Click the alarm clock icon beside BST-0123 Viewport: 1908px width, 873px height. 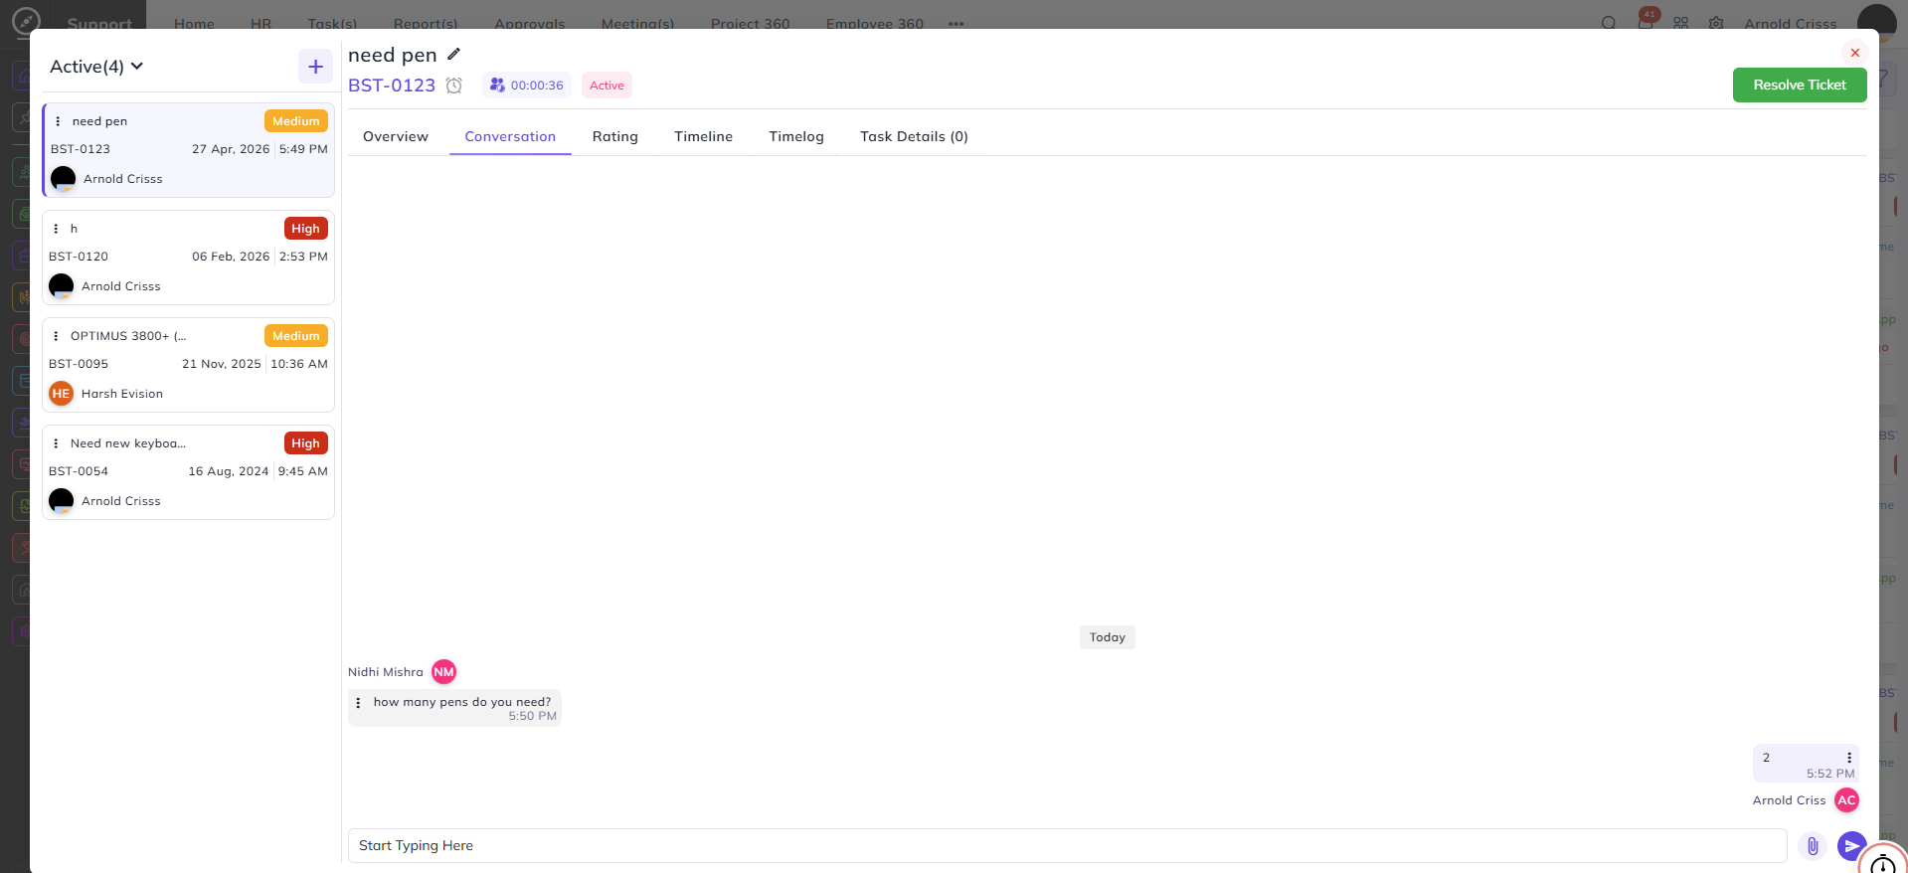[x=454, y=86]
